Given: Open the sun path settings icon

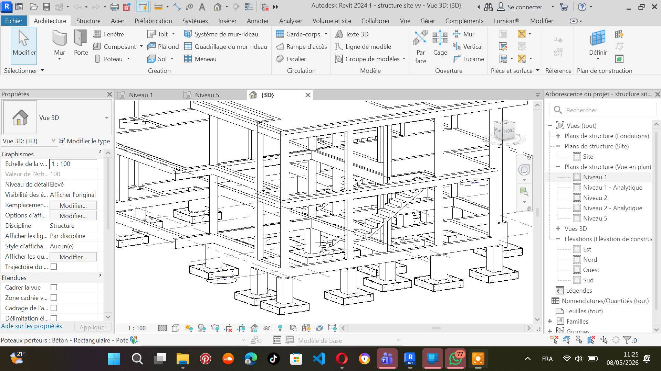Looking at the screenshot, I should pyautogui.click(x=188, y=328).
